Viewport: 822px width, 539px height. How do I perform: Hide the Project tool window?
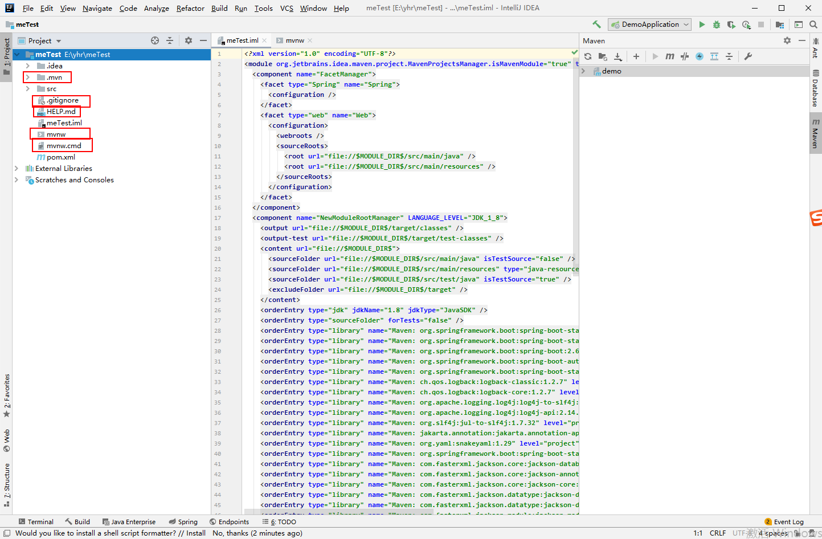coord(203,40)
